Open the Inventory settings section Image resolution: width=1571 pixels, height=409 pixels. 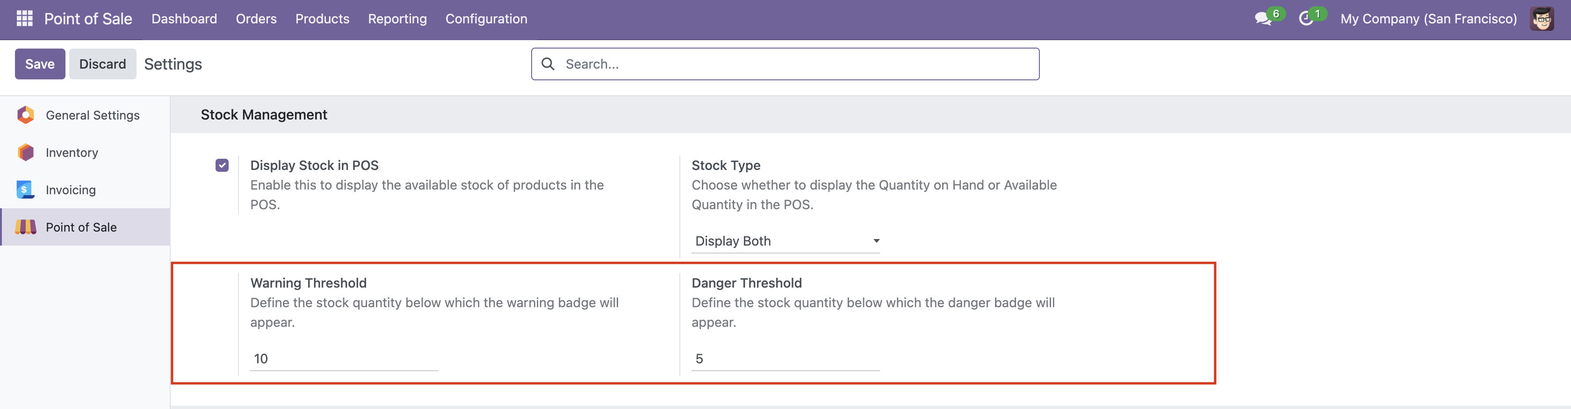click(x=72, y=153)
